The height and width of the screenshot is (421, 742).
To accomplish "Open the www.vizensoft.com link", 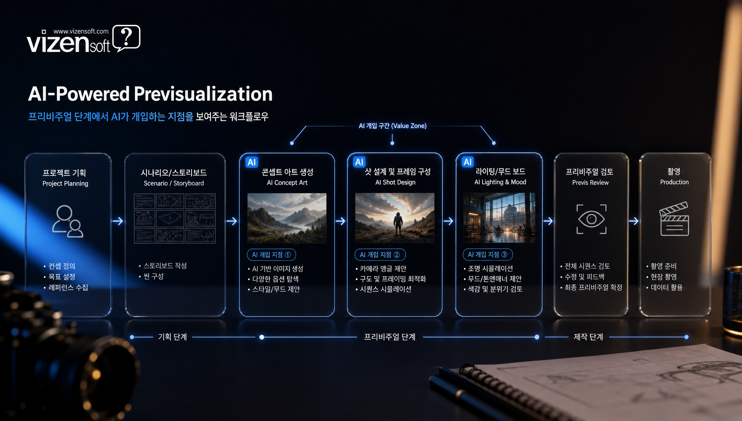I will pos(81,31).
